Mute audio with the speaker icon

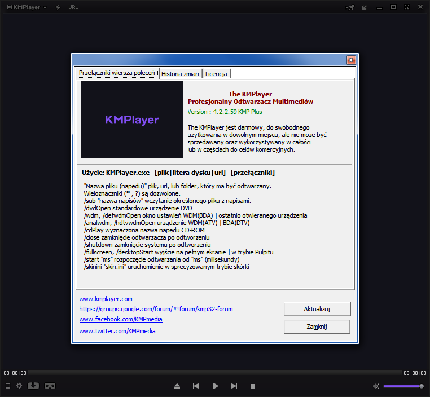[x=376, y=386]
